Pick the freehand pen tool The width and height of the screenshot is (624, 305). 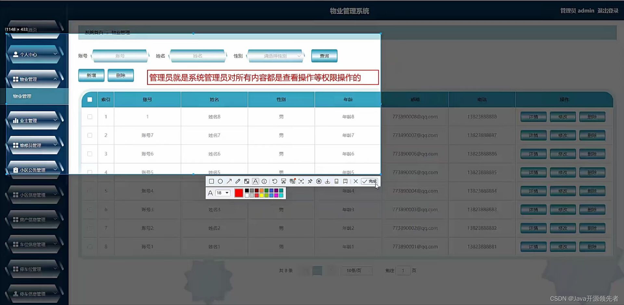(238, 181)
